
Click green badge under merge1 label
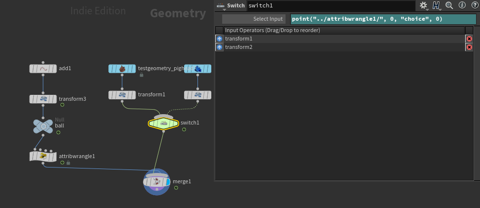pyautogui.click(x=176, y=188)
